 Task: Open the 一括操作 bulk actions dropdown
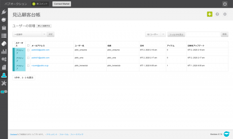[30, 34]
